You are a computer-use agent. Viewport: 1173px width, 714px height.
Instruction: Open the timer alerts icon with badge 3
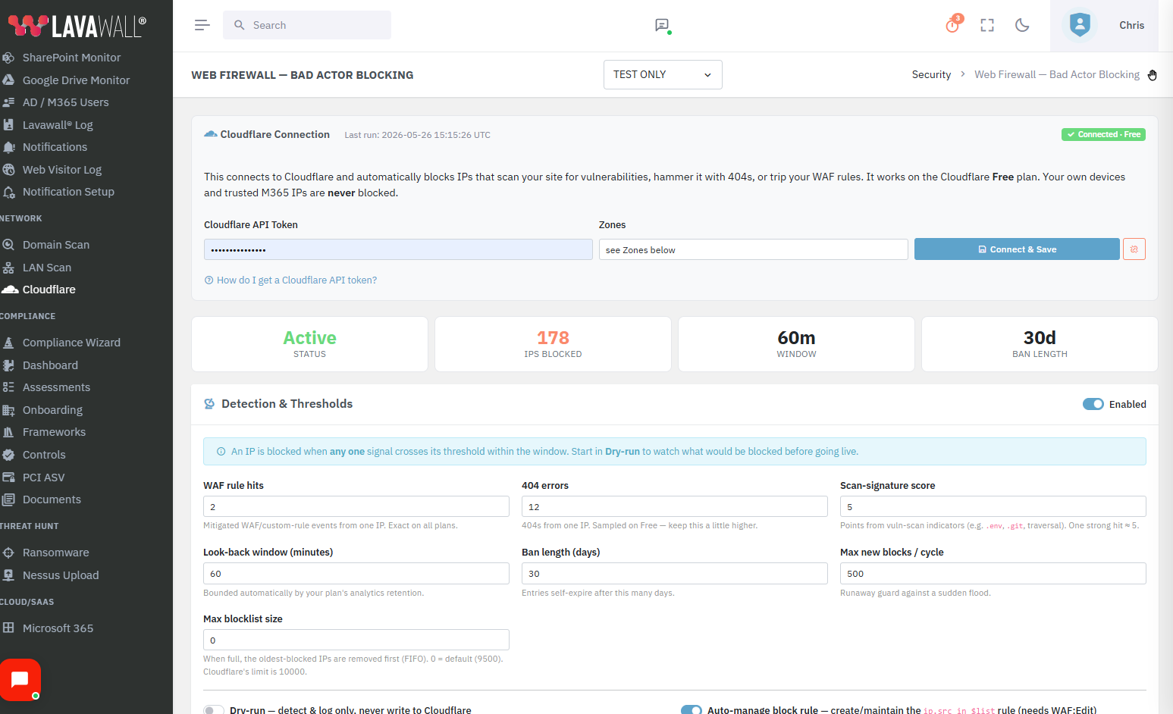[952, 25]
